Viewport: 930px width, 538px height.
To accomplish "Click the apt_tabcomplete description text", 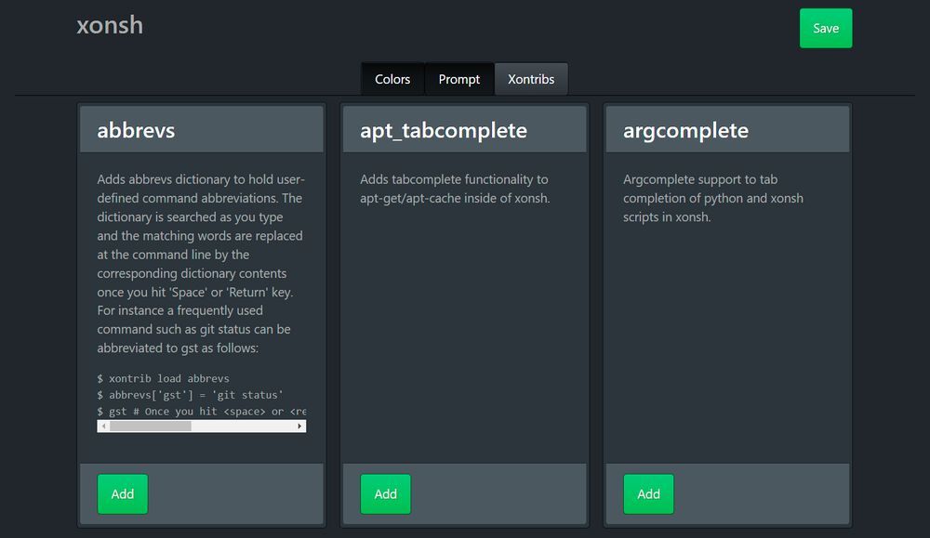I will (454, 189).
